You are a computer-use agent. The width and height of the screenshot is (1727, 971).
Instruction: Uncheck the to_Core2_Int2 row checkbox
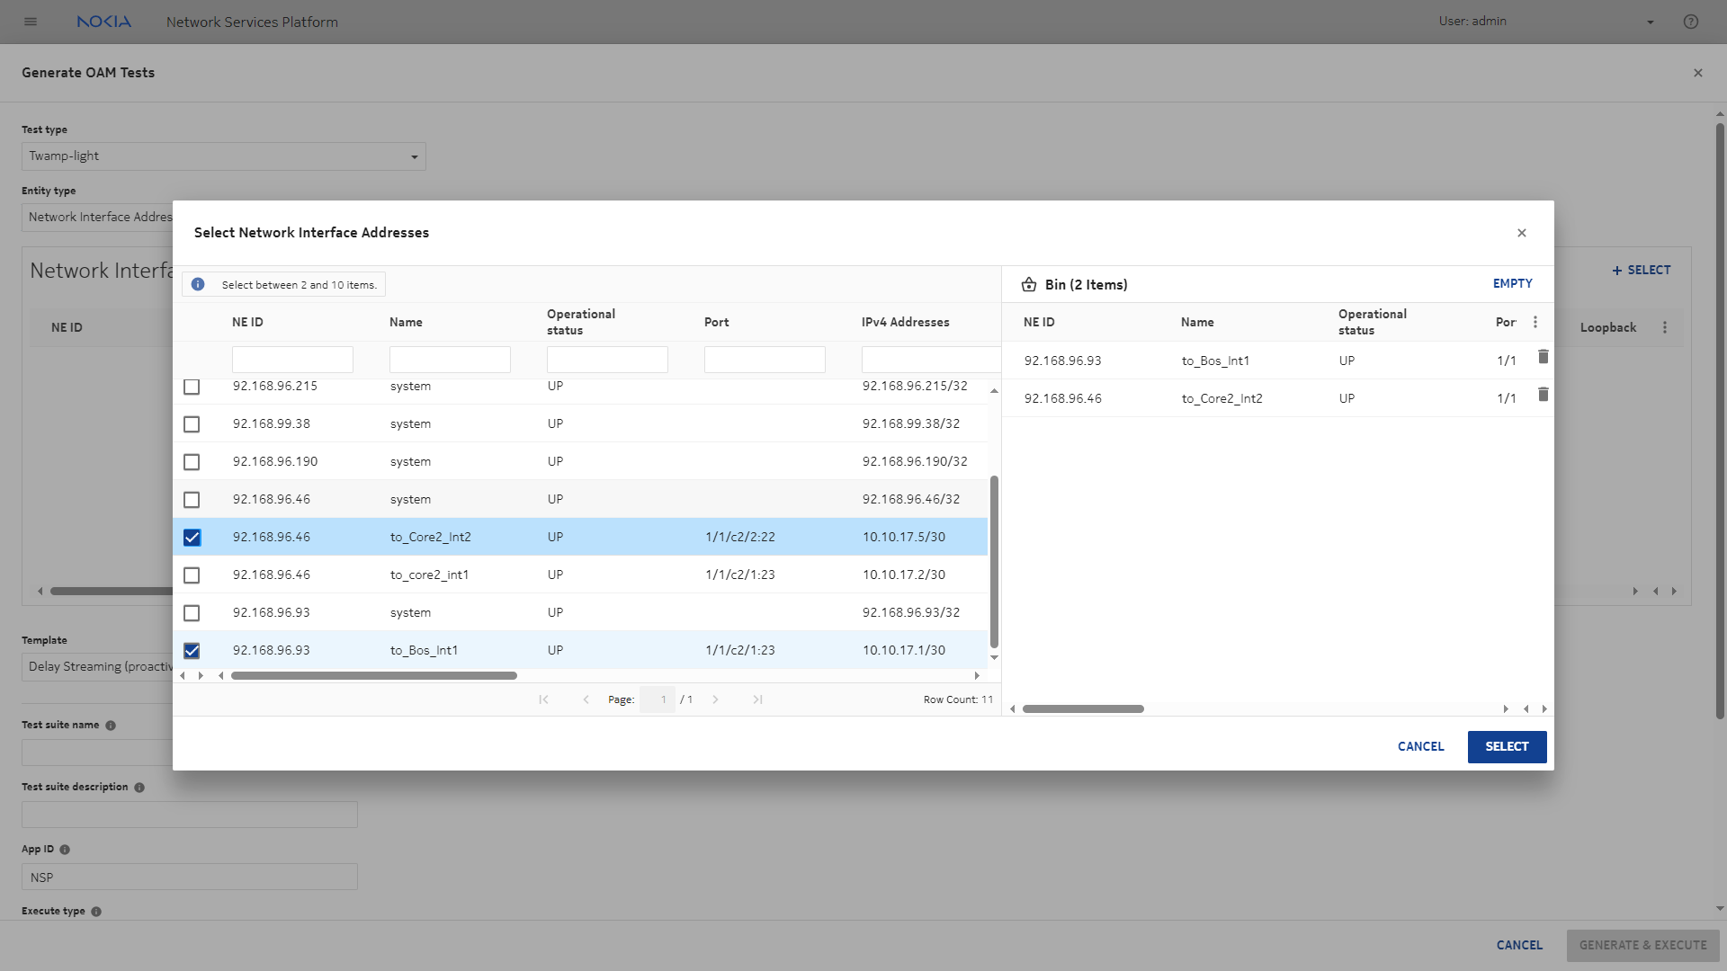(x=192, y=538)
